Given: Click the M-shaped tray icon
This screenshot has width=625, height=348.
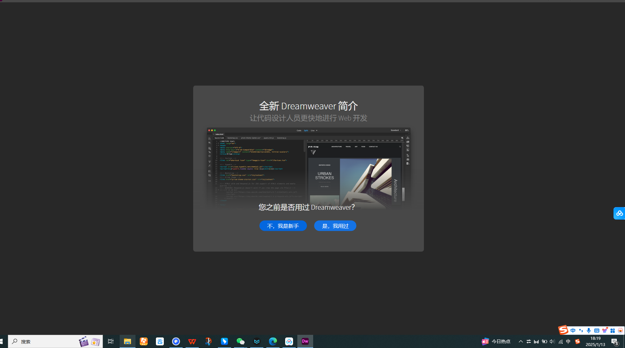Looking at the screenshot, I should pos(536,341).
